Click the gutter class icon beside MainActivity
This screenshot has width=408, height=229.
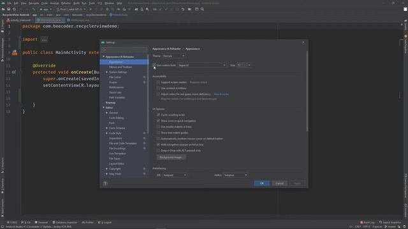[15, 53]
